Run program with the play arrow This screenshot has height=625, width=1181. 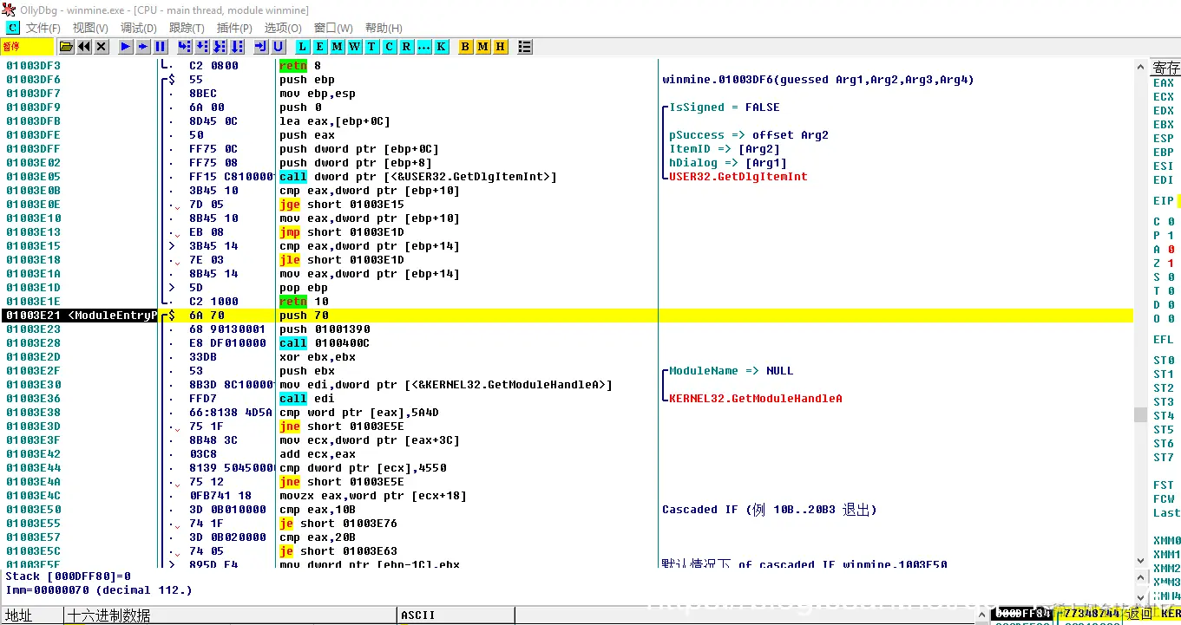[126, 47]
